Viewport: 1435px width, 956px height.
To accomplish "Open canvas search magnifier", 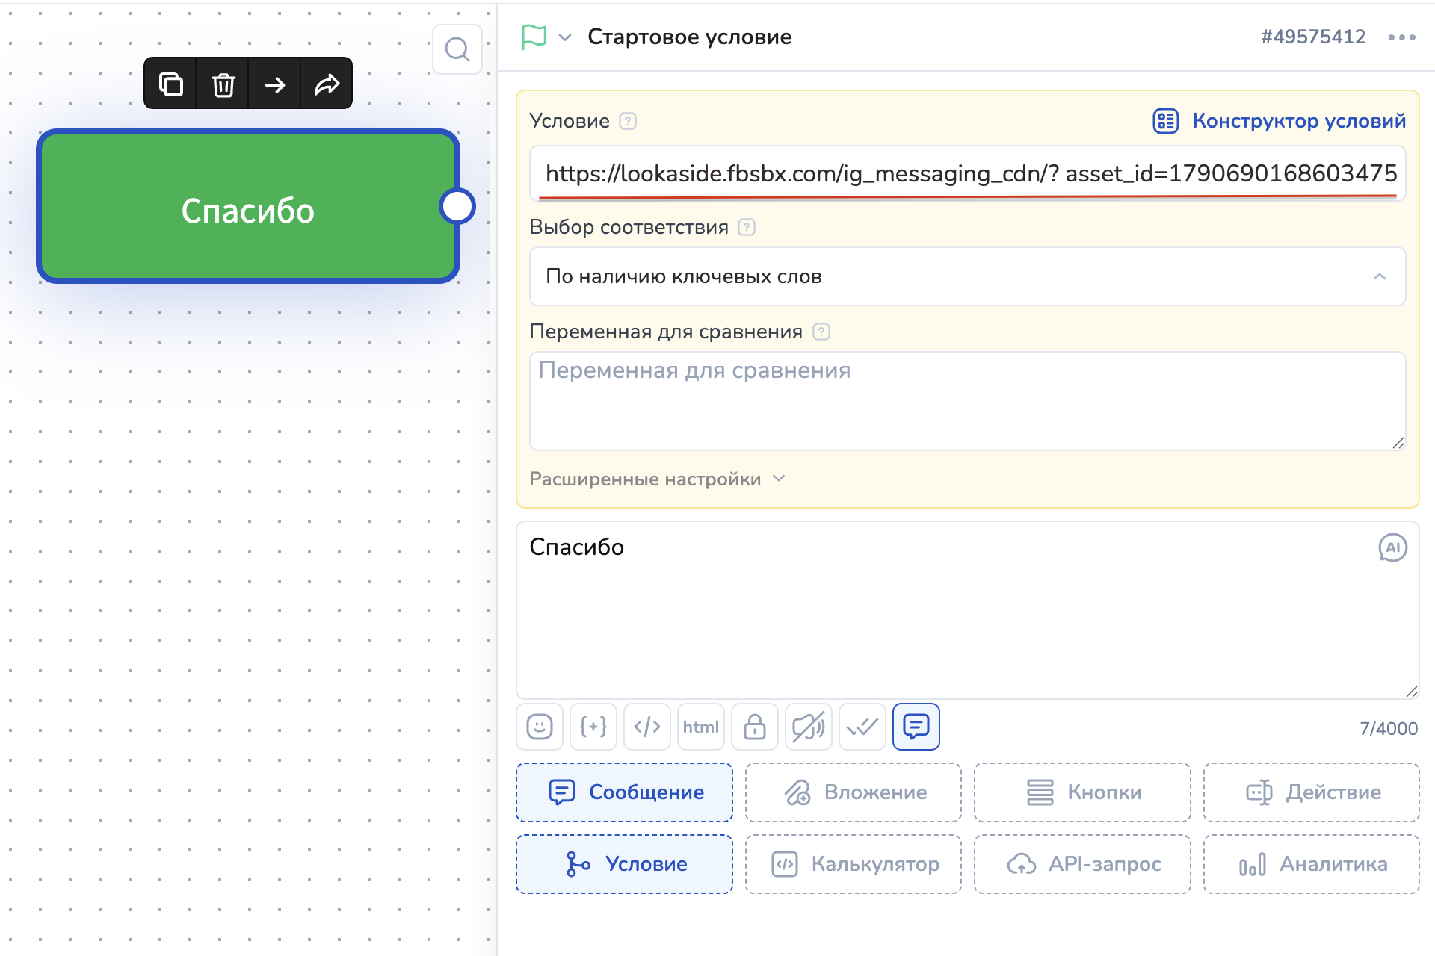I will point(457,49).
